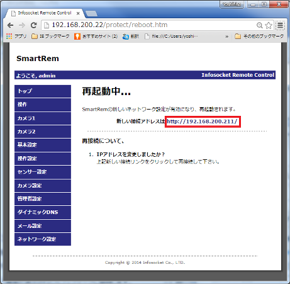Open the 翻訳 translate bookmark
This screenshot has height=284, width=290.
pyautogui.click(x=131, y=37)
